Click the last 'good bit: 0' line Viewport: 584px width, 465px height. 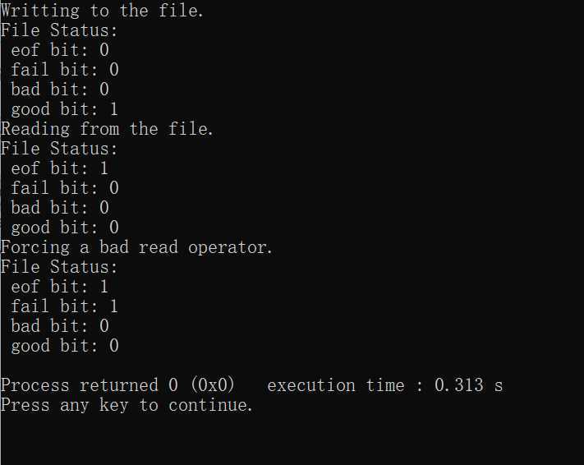point(65,346)
